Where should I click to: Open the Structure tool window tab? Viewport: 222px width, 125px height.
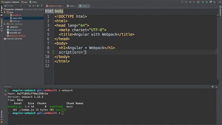tap(1, 25)
